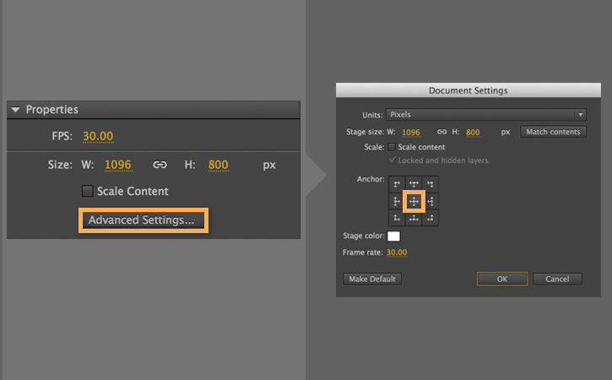The height and width of the screenshot is (380, 612).
Task: Open the Units Pixels dropdown
Action: 486,115
